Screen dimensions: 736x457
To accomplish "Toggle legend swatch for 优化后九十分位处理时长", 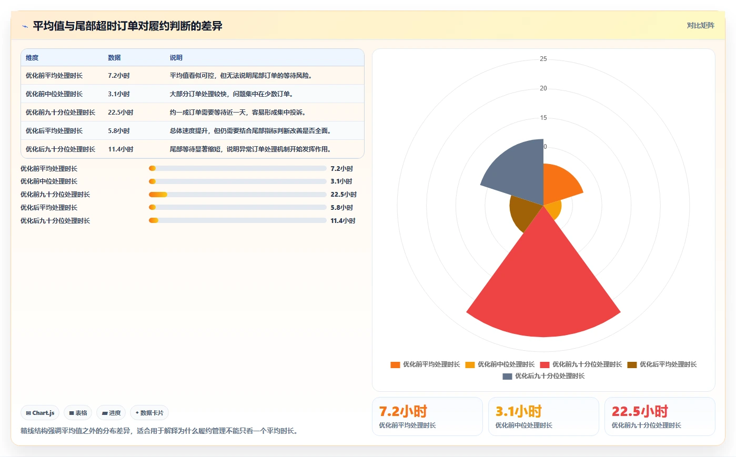I will click(x=507, y=376).
